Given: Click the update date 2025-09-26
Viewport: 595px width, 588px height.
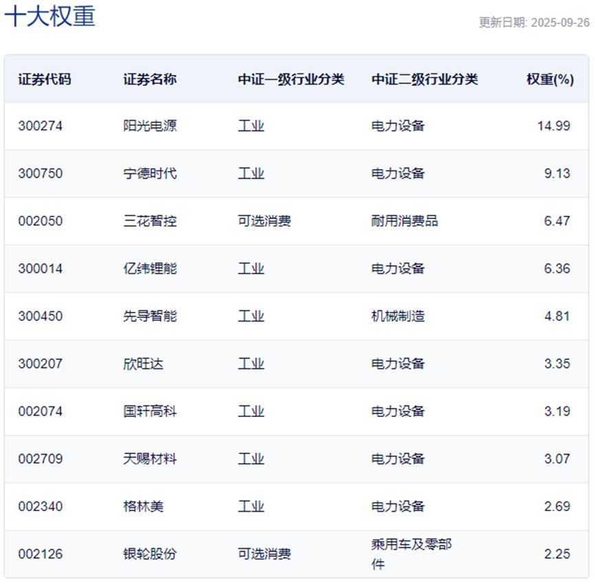Looking at the screenshot, I should pyautogui.click(x=560, y=23).
